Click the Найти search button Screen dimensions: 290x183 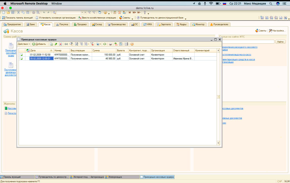pyautogui.click(x=280, y=42)
